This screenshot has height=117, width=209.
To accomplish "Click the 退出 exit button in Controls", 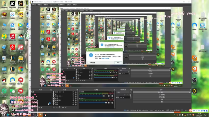I will coord(162,102).
